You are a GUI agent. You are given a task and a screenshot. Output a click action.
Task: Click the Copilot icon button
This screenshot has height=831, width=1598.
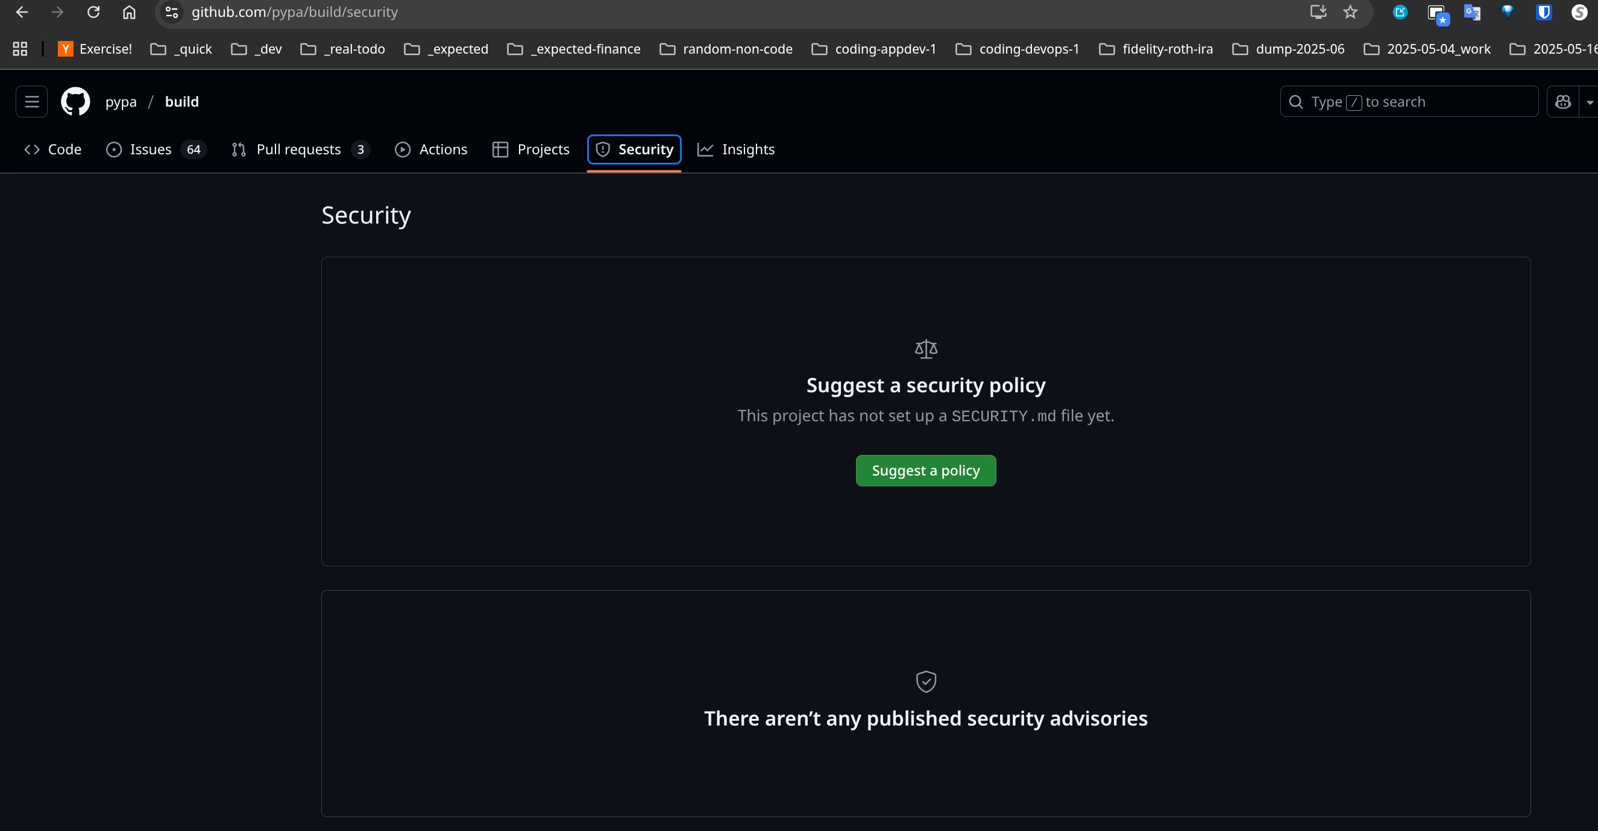[1562, 102]
